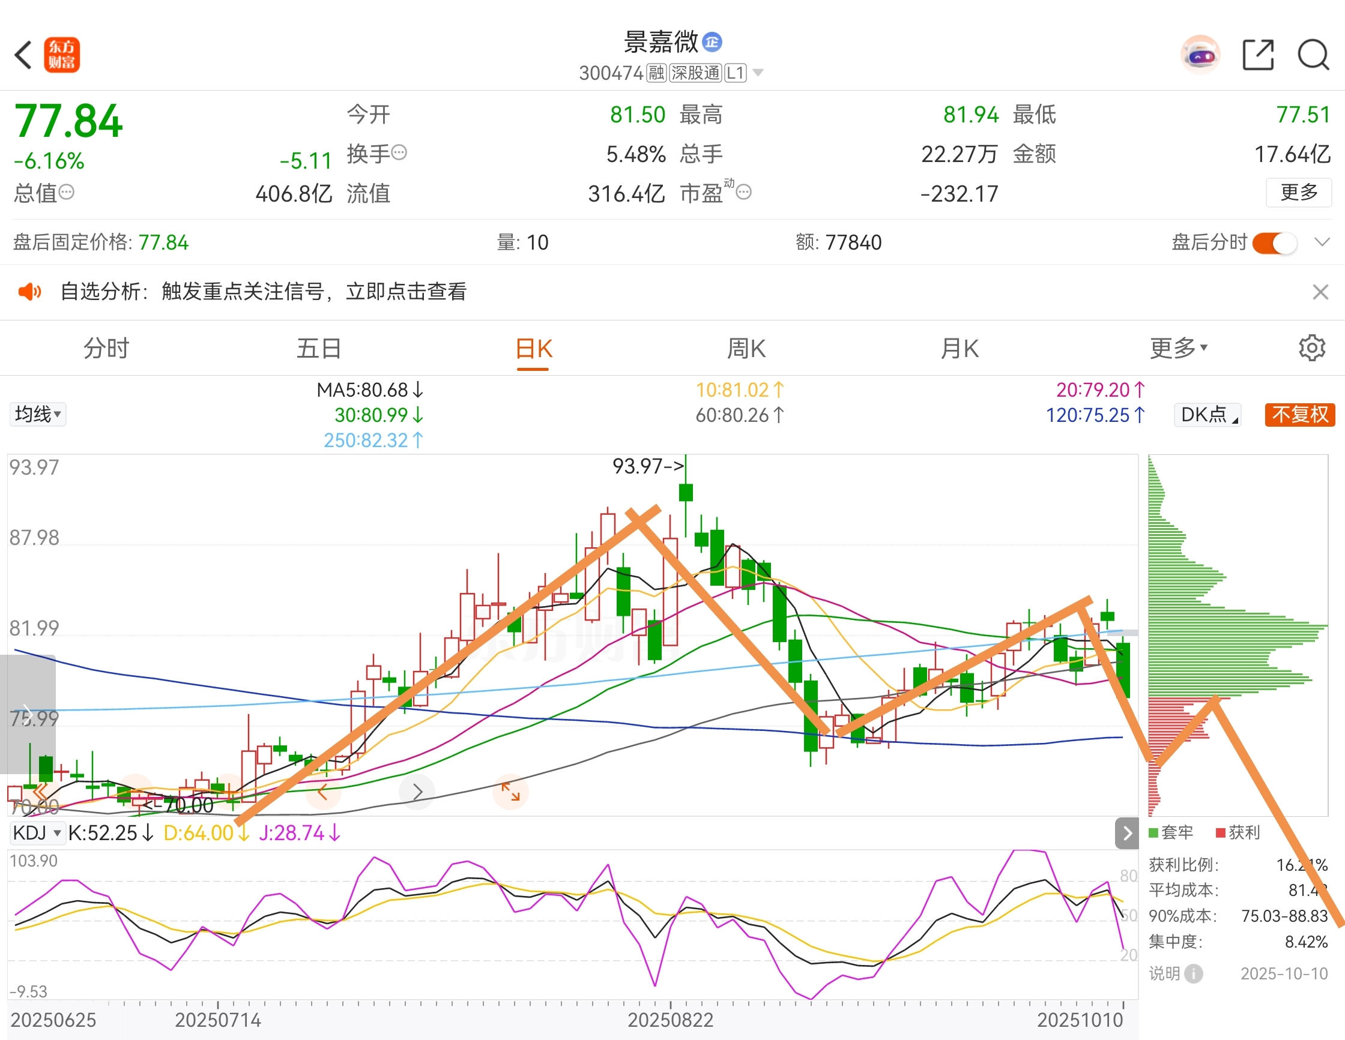This screenshot has height=1040, width=1345.
Task: Open the 均线 indicator dropdown
Action: (x=38, y=414)
